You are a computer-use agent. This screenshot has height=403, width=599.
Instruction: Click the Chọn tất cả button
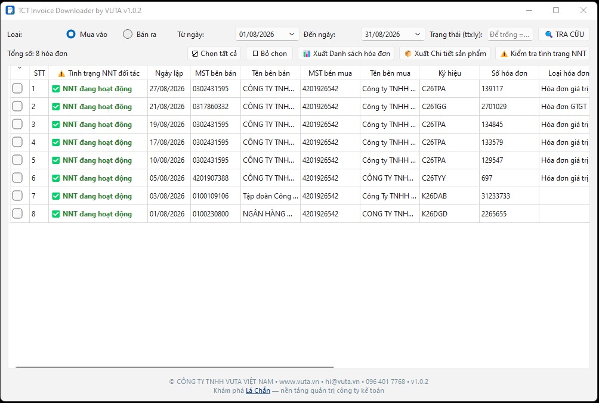214,54
